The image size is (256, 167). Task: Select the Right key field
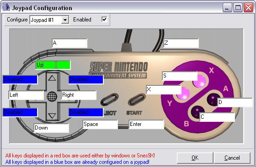[x=79, y=95]
